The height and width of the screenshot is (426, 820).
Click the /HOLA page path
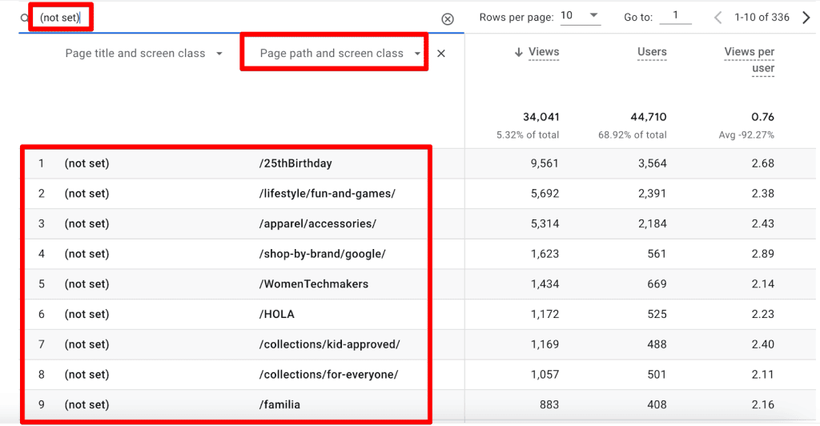click(x=276, y=314)
